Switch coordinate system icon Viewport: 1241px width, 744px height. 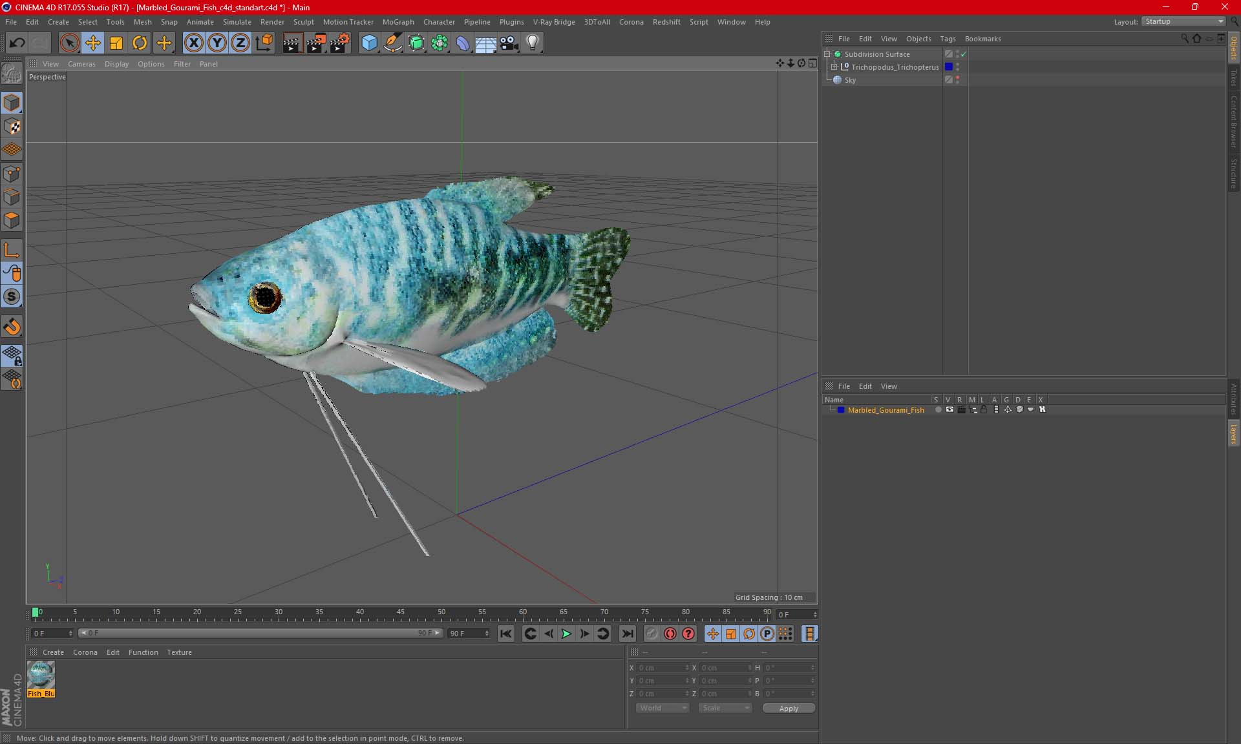click(x=264, y=43)
